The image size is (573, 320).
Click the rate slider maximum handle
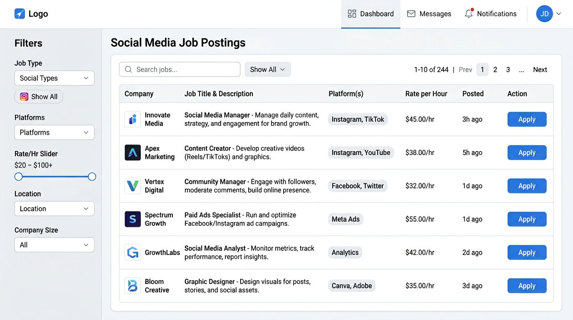pos(92,177)
